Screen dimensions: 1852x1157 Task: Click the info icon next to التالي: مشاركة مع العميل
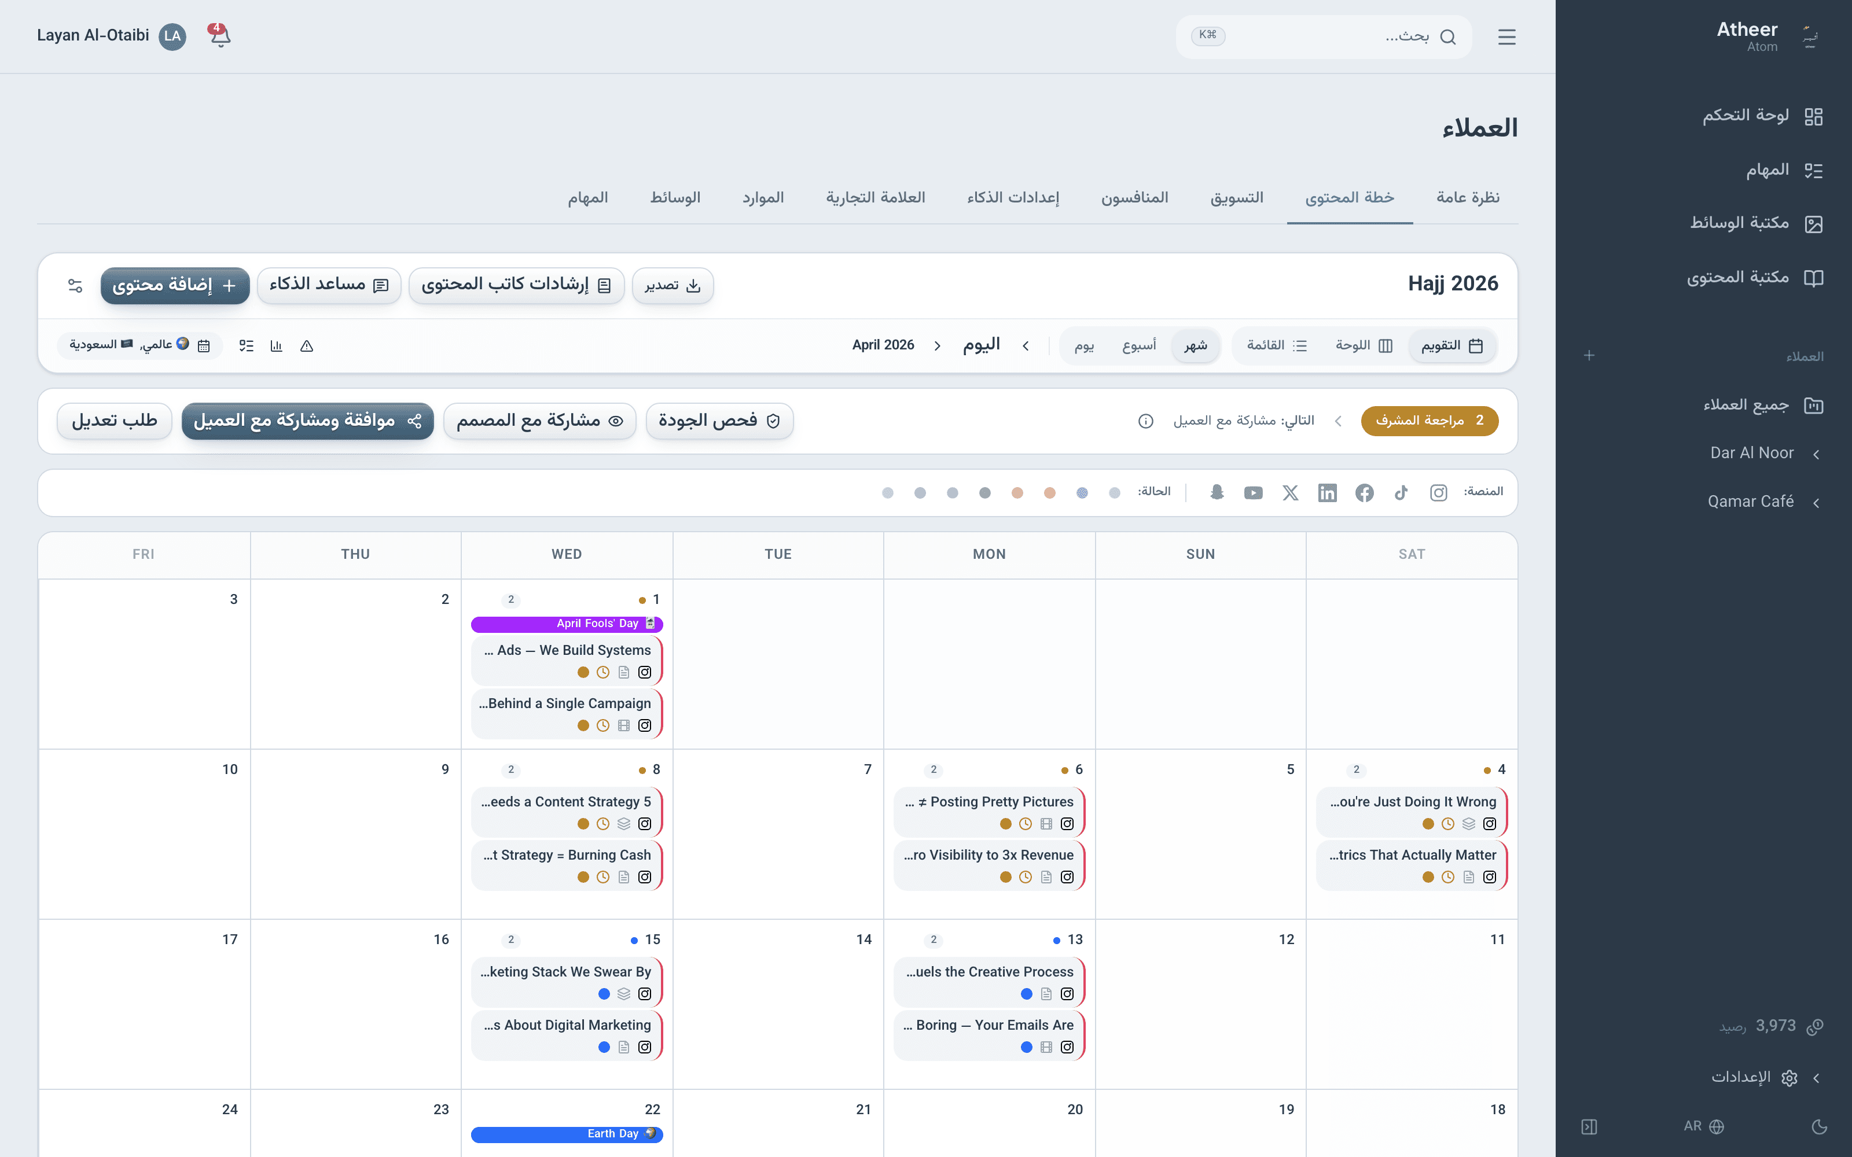click(x=1145, y=421)
